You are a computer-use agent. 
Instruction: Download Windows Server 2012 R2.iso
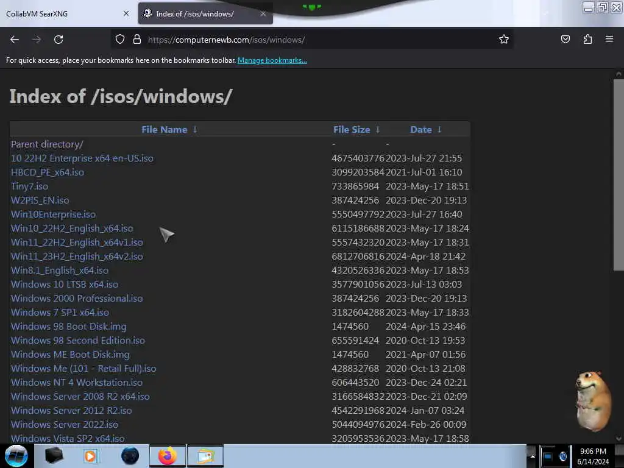tap(71, 410)
